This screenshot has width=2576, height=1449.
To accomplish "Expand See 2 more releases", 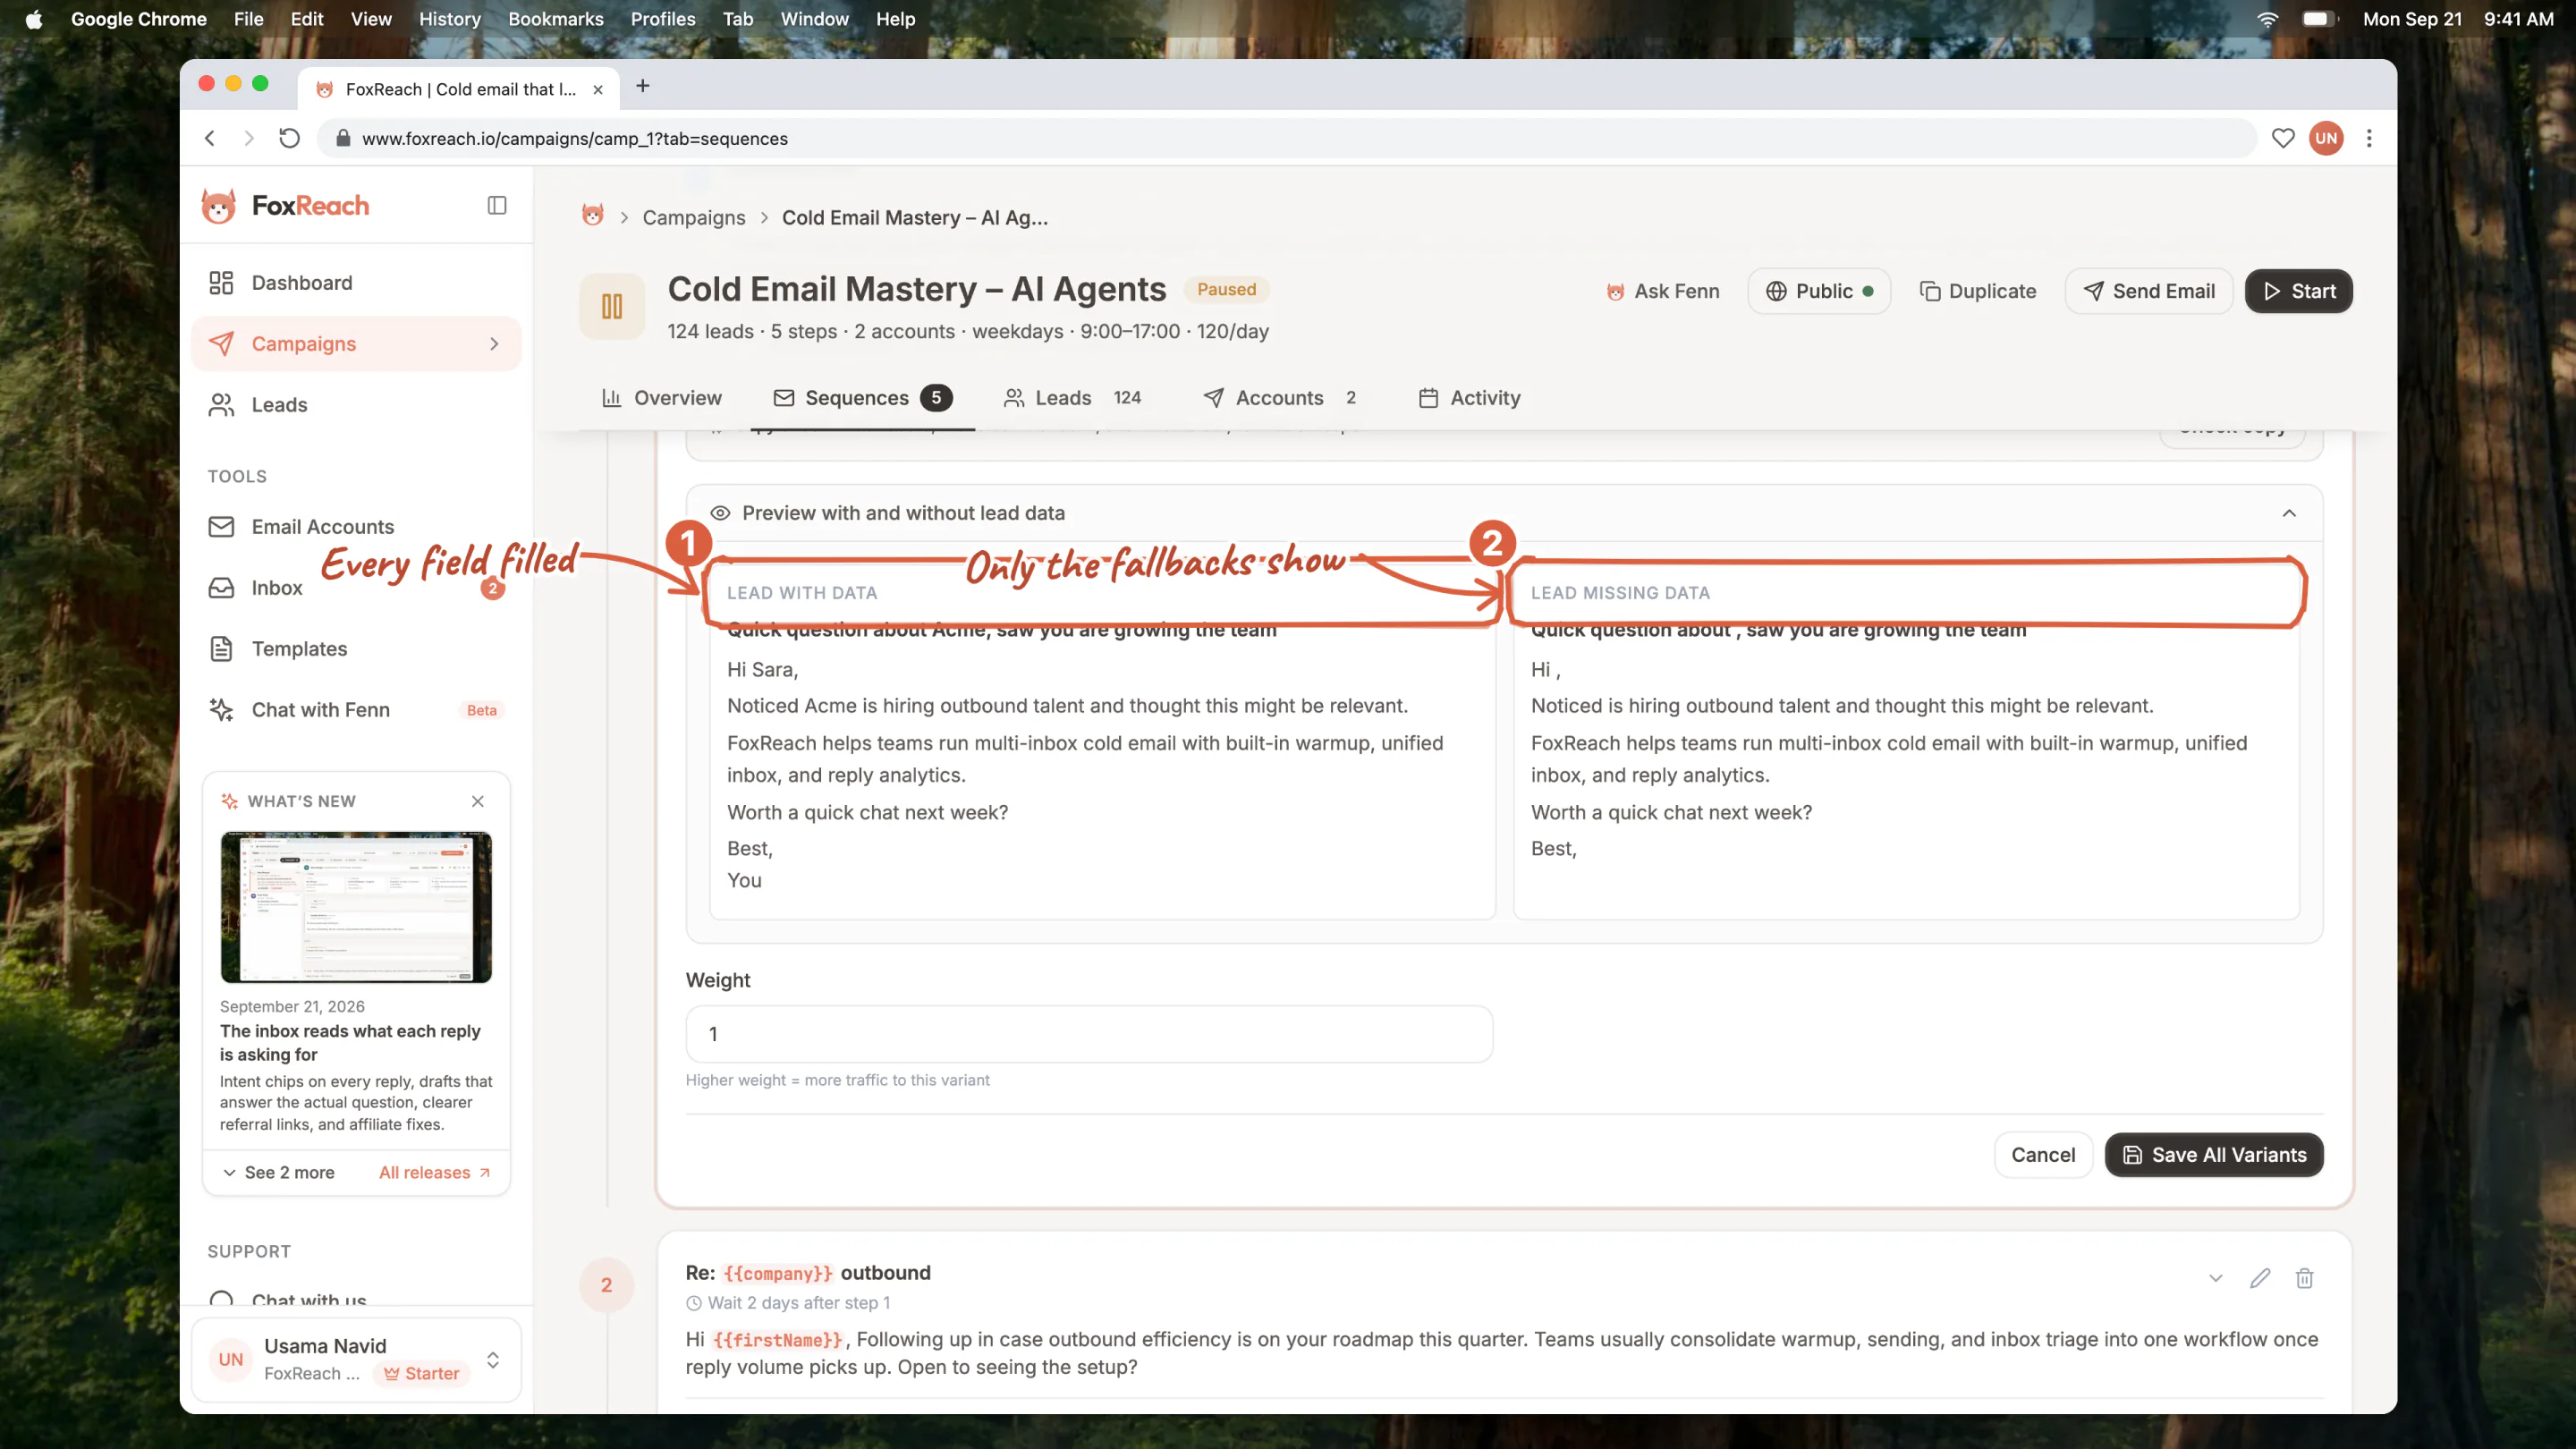I will pyautogui.click(x=278, y=1172).
